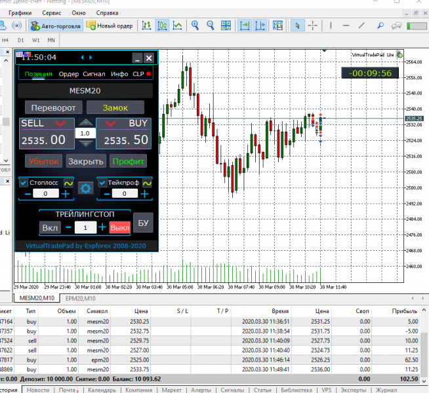Viewport: 429px width, 393px height.
Task: Click the BUY 2535.50 button
Action: click(x=124, y=134)
